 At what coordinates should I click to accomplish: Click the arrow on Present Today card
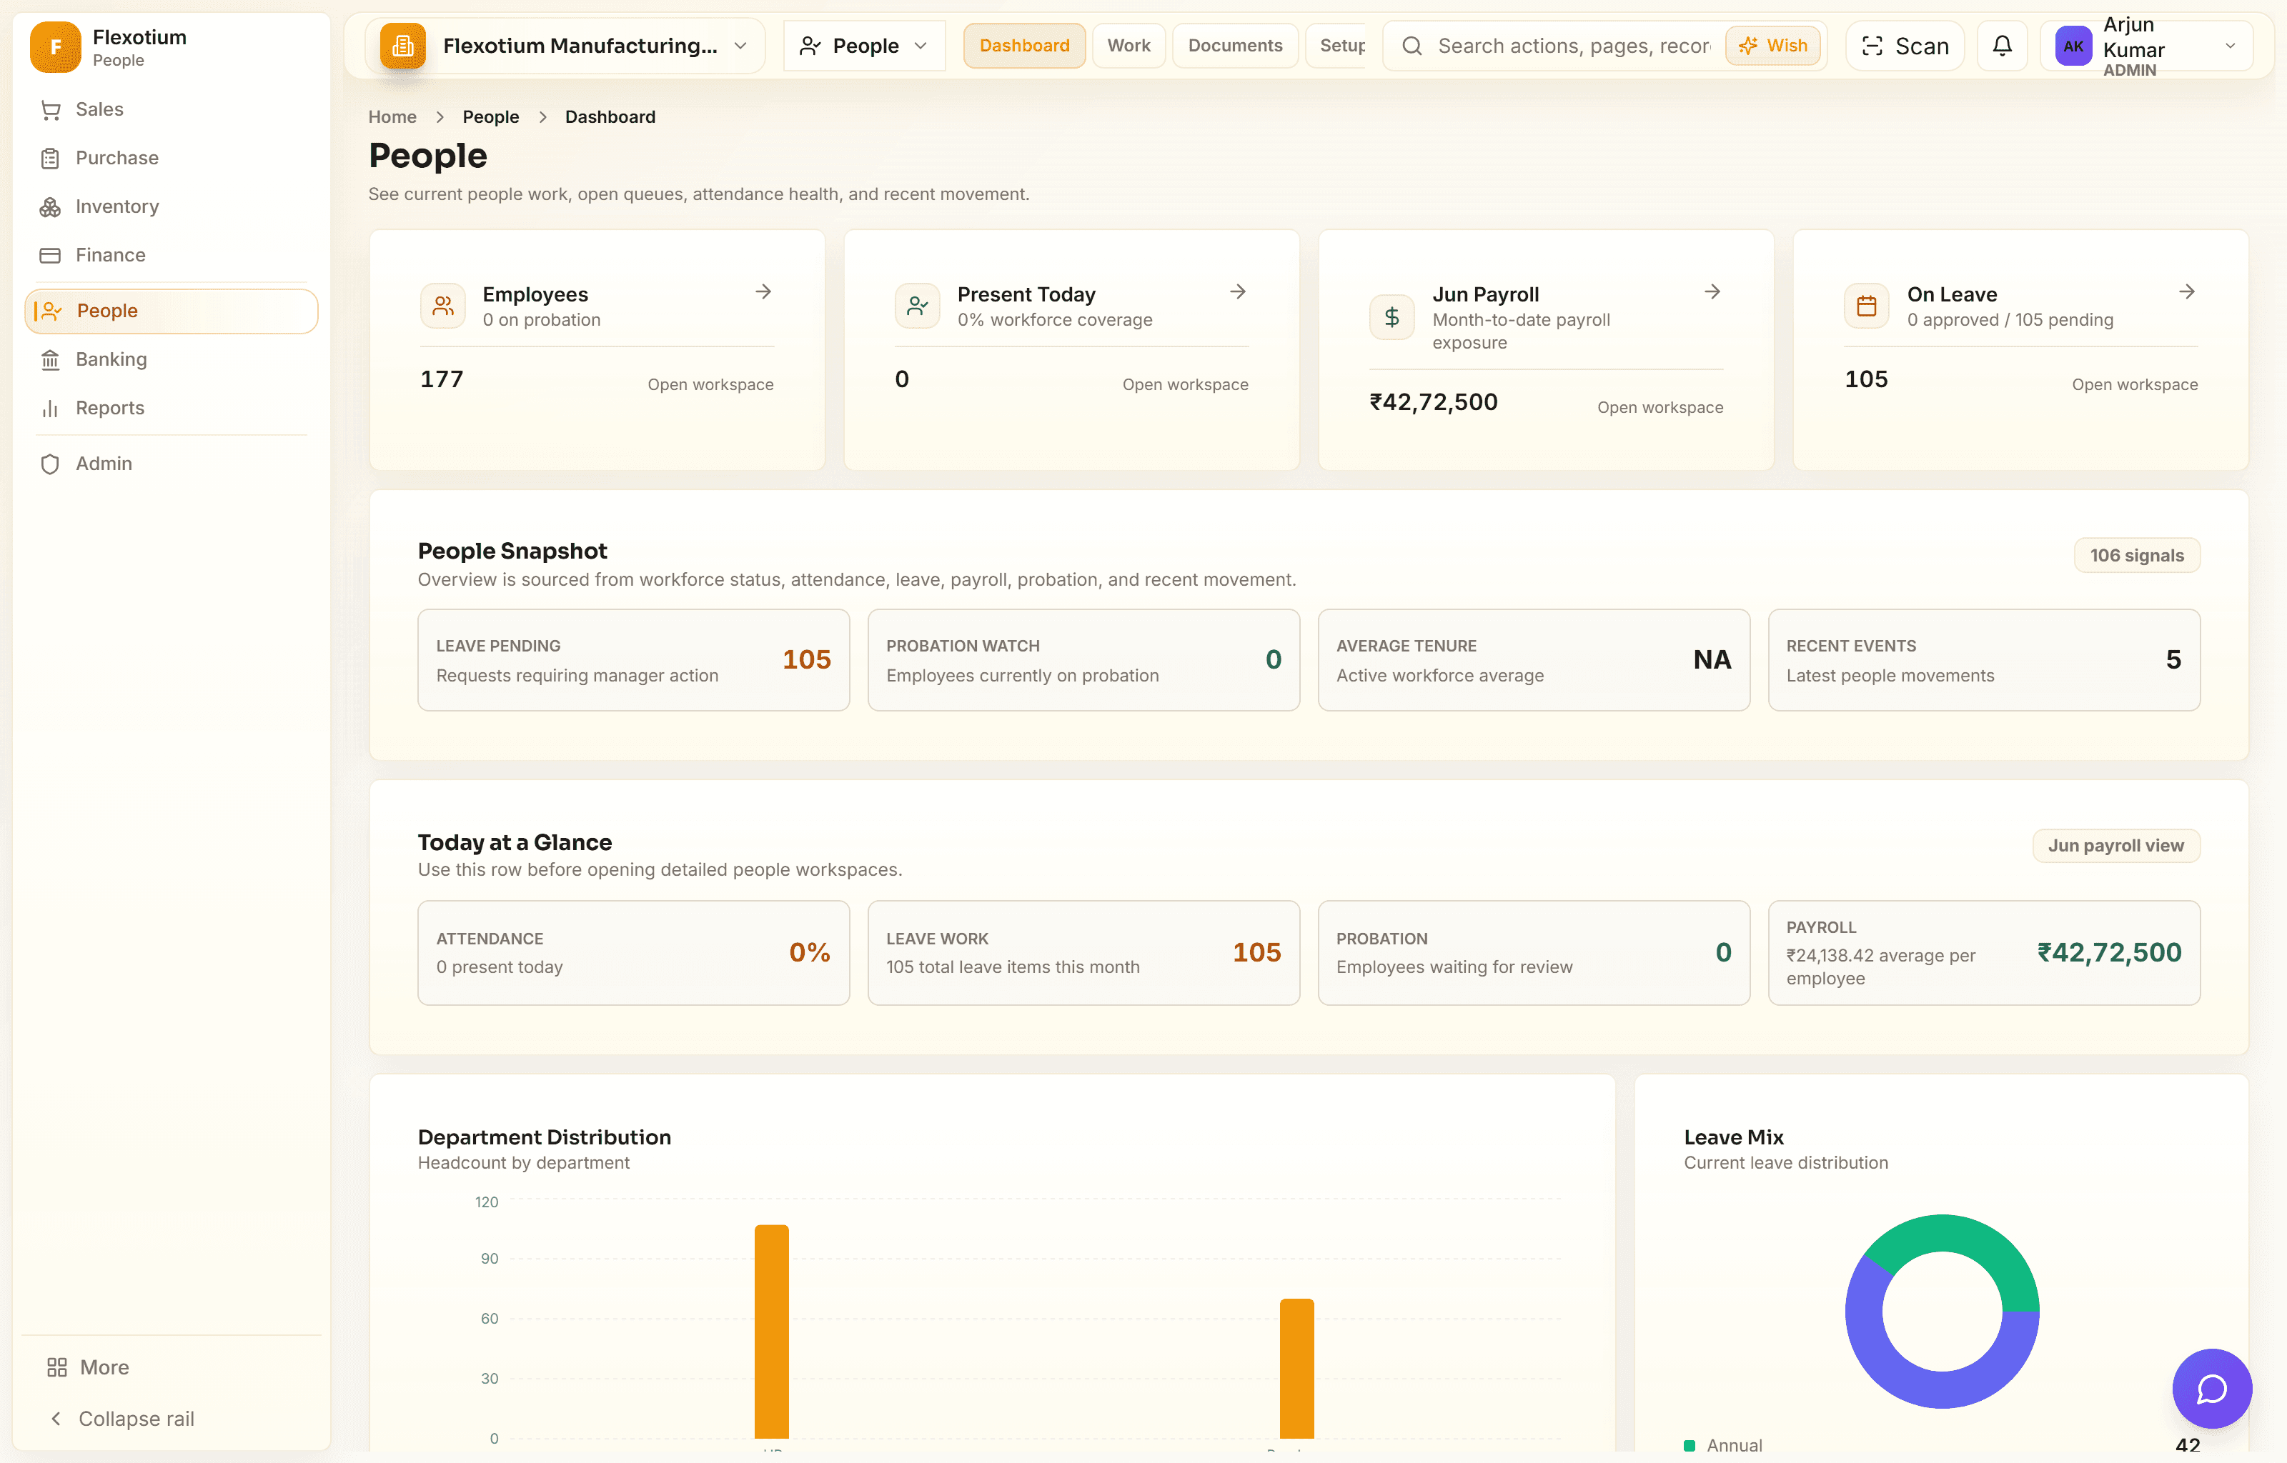pyautogui.click(x=1237, y=291)
